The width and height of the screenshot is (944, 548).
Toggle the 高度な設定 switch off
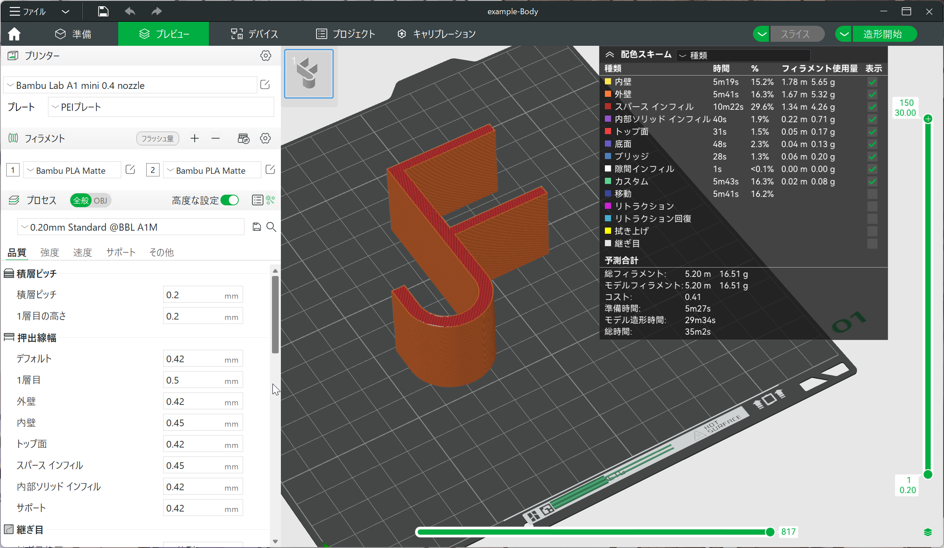[230, 200]
